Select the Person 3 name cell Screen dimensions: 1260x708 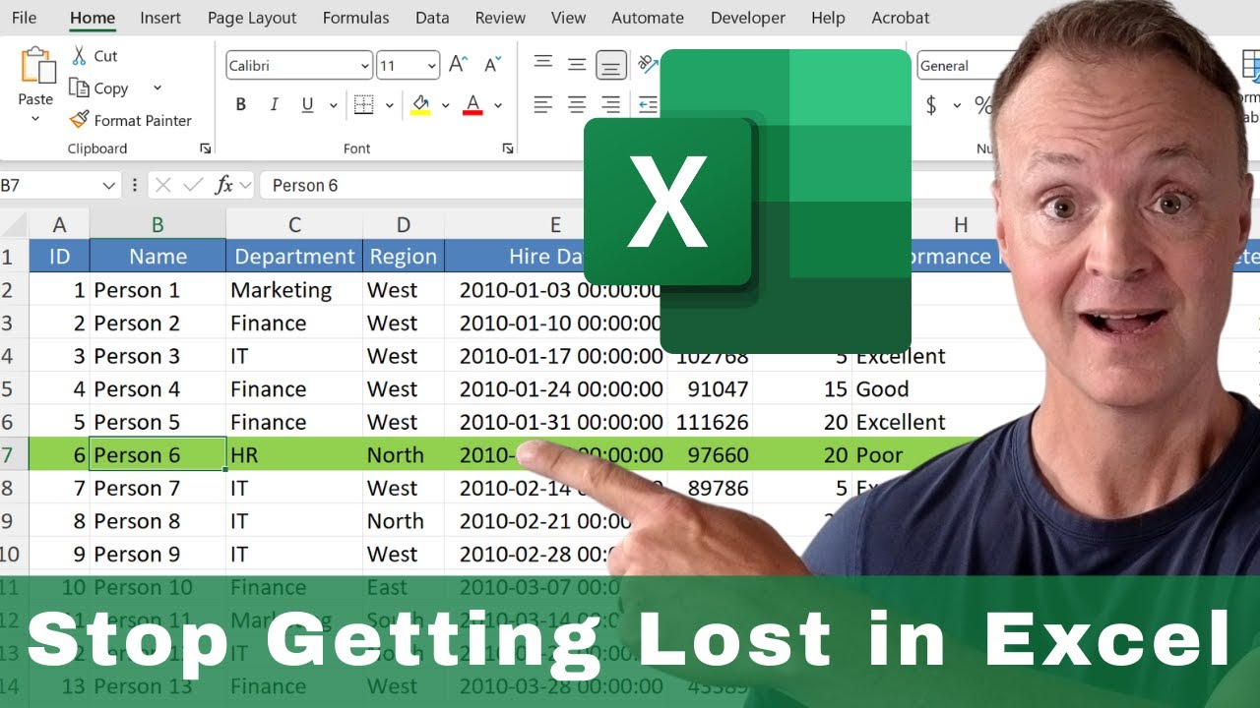157,356
